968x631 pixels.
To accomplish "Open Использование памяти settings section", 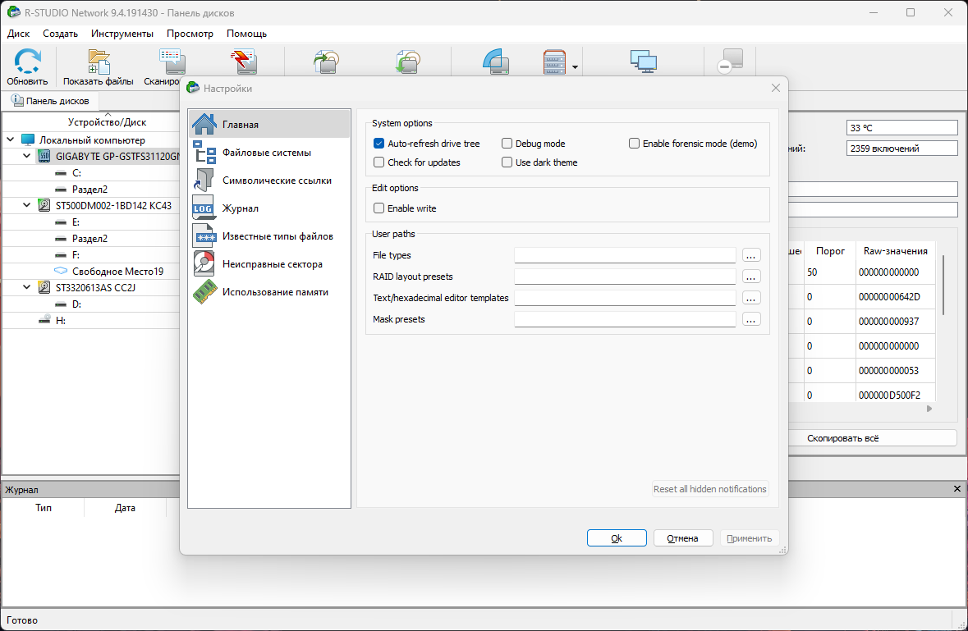I will 269,292.
